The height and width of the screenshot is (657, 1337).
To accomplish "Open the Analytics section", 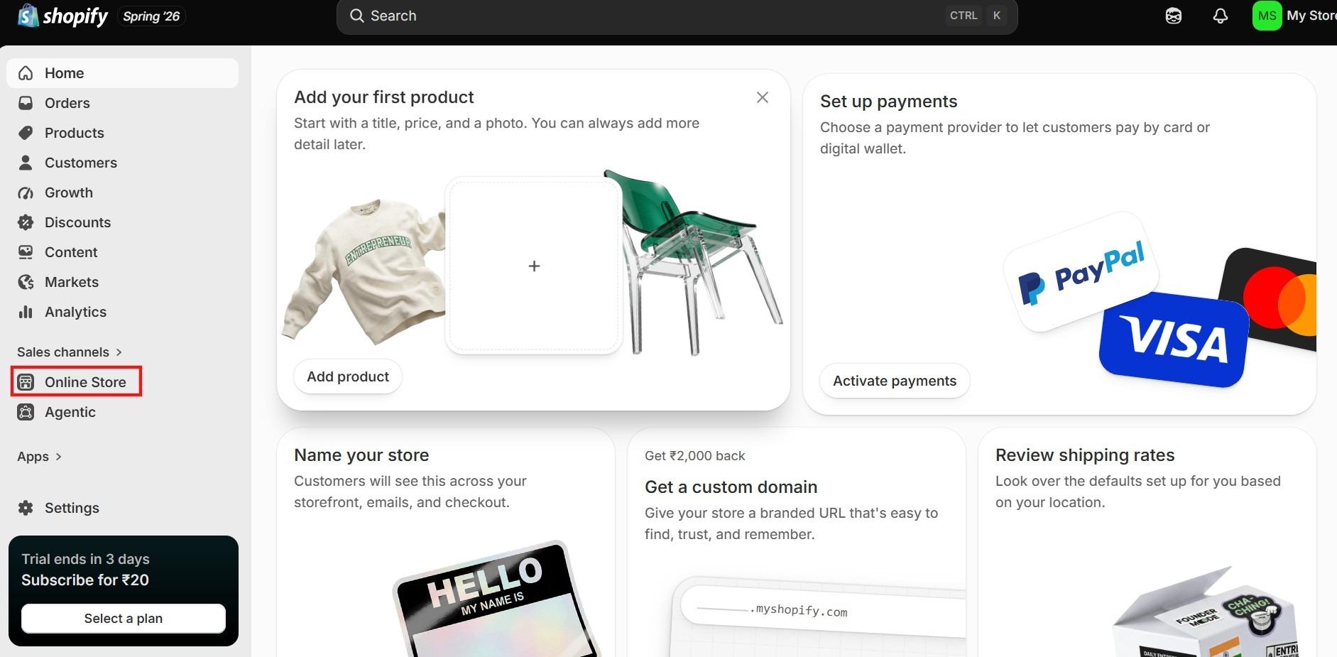I will pos(123,312).
